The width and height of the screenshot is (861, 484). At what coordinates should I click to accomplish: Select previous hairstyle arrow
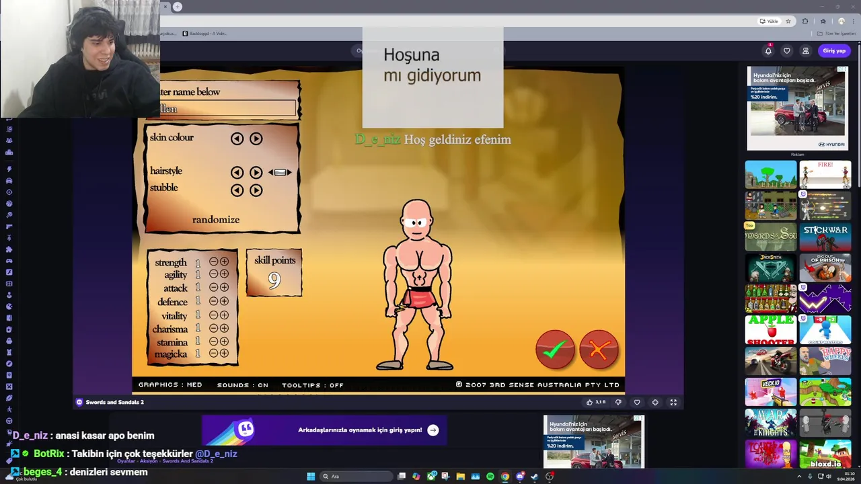click(x=237, y=173)
